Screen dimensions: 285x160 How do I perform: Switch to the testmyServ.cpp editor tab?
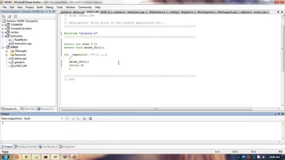tap(137, 12)
